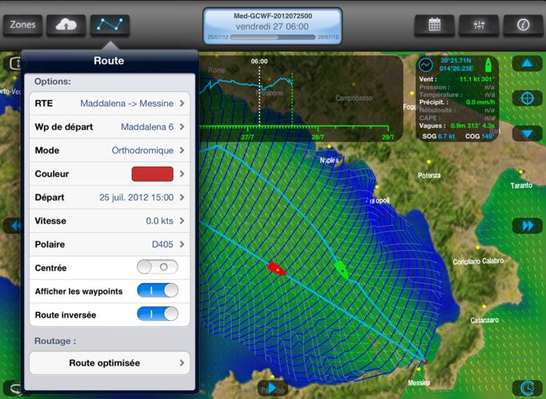This screenshot has width=546, height=399.
Task: Tap the info icon
Action: (x=523, y=25)
